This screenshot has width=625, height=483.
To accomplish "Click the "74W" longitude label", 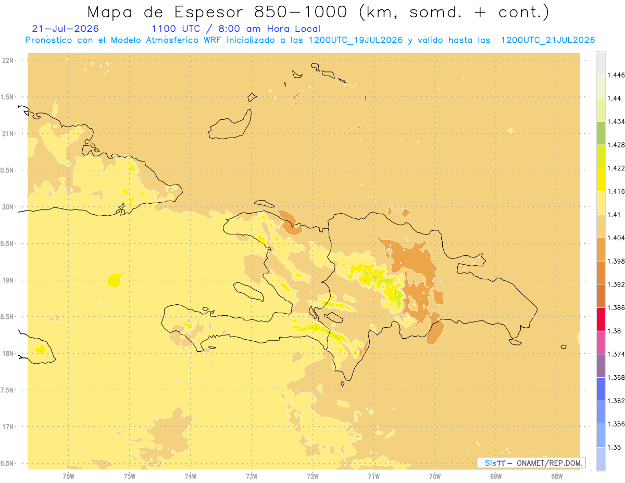I will pyautogui.click(x=191, y=476).
